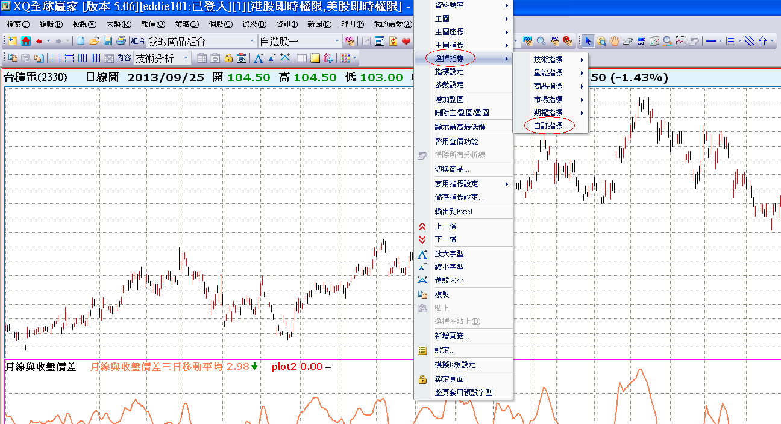Click the 技術指標 submenu entry
This screenshot has width=781, height=424.
click(548, 60)
